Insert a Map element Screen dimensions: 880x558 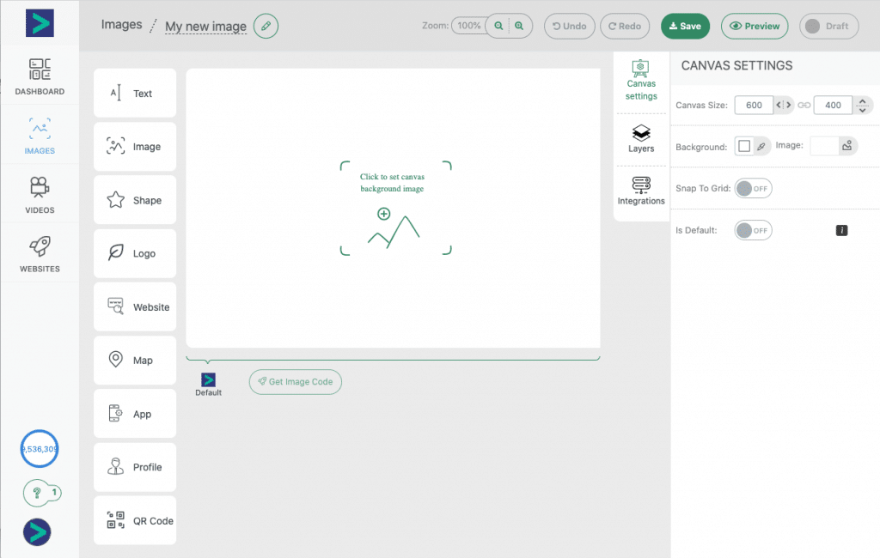pyautogui.click(x=134, y=361)
